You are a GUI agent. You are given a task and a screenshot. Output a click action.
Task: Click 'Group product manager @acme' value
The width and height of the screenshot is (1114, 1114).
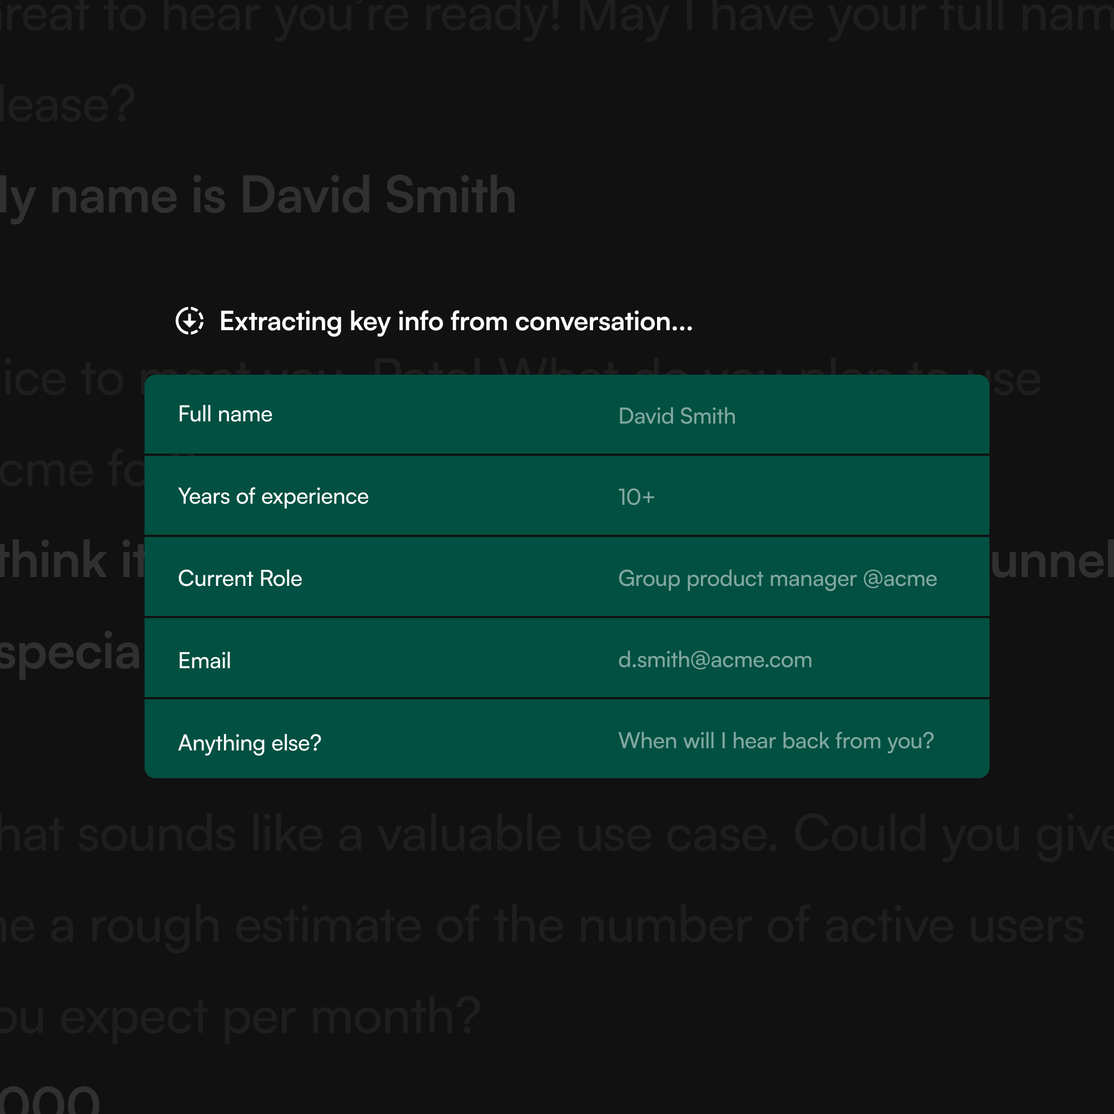[x=777, y=578]
